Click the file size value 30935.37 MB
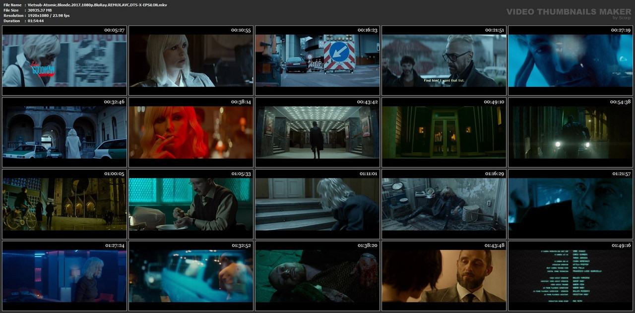The height and width of the screenshot is (313, 635). 40,10
